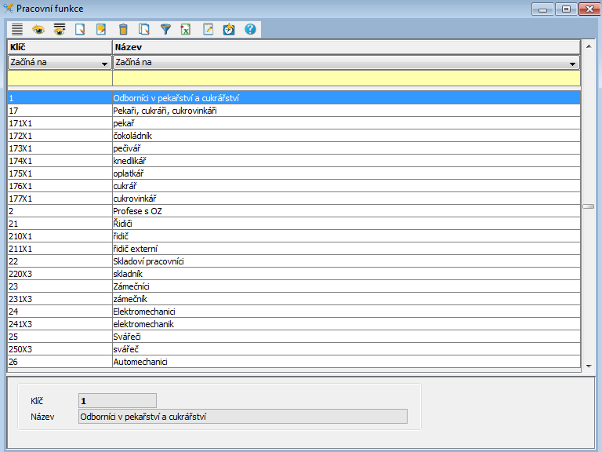Open the funnel filter tool
The image size is (602, 452).
click(x=165, y=29)
